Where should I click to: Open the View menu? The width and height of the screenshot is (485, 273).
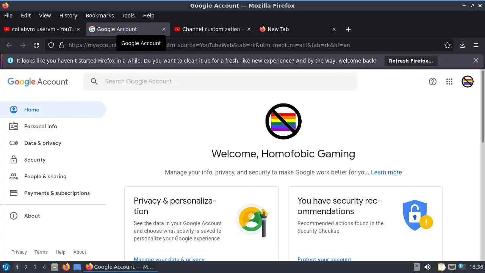click(45, 16)
